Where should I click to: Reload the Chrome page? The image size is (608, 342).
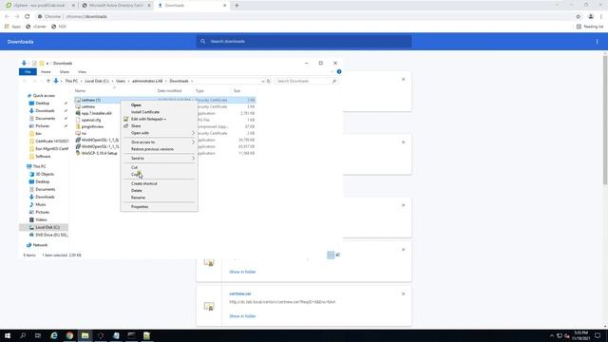28,17
